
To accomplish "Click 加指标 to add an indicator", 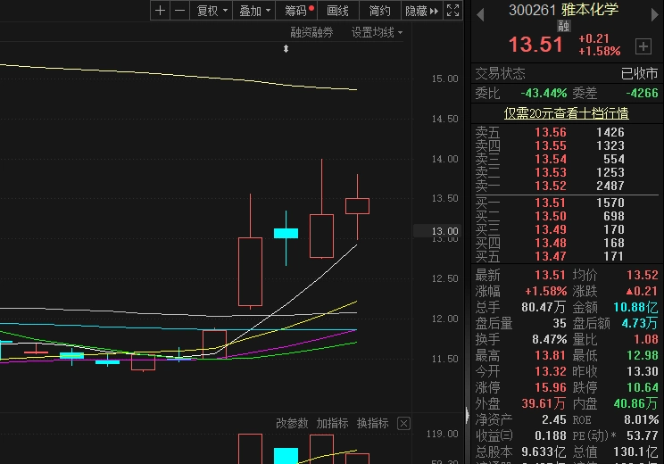I will [332, 423].
